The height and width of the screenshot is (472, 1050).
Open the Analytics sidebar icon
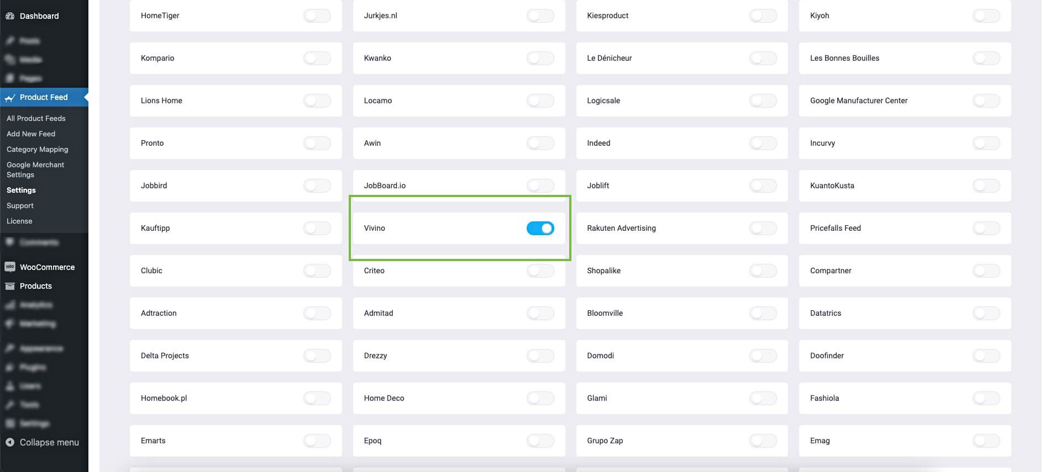click(x=9, y=305)
